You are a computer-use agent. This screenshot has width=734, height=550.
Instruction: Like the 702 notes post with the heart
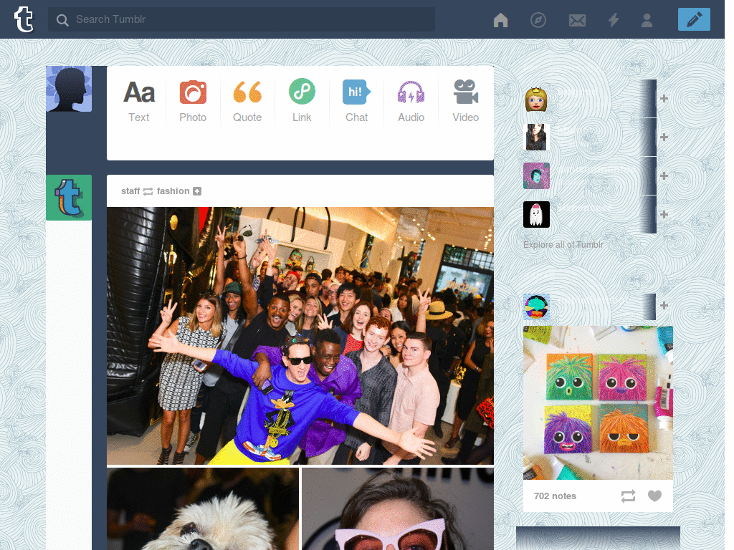pos(654,496)
